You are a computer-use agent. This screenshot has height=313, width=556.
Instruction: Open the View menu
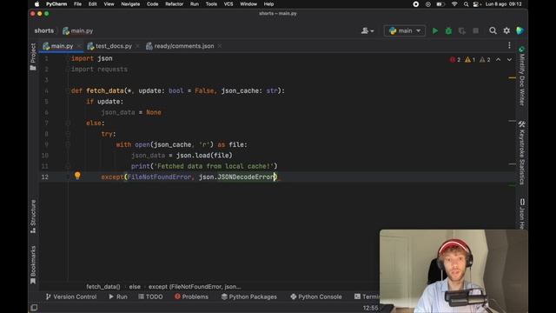pos(109,4)
